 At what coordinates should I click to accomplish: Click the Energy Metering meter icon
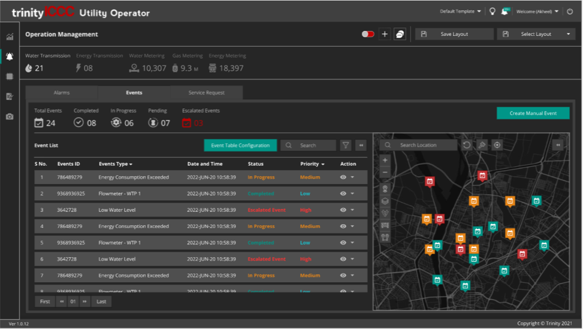(x=212, y=68)
